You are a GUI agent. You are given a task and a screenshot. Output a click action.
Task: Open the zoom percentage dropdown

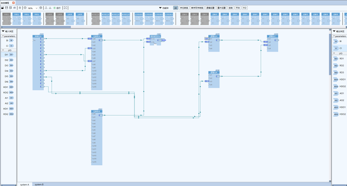(x=36, y=8)
